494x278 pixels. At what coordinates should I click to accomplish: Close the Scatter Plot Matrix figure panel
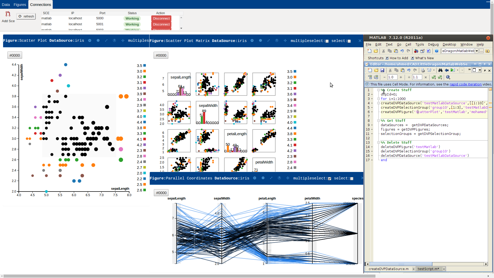coord(360,41)
